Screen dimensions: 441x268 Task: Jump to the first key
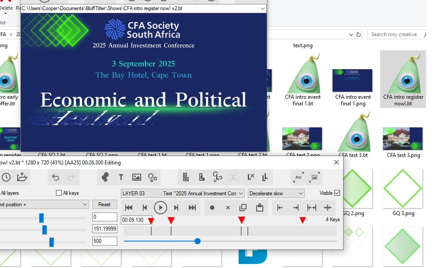click(129, 208)
